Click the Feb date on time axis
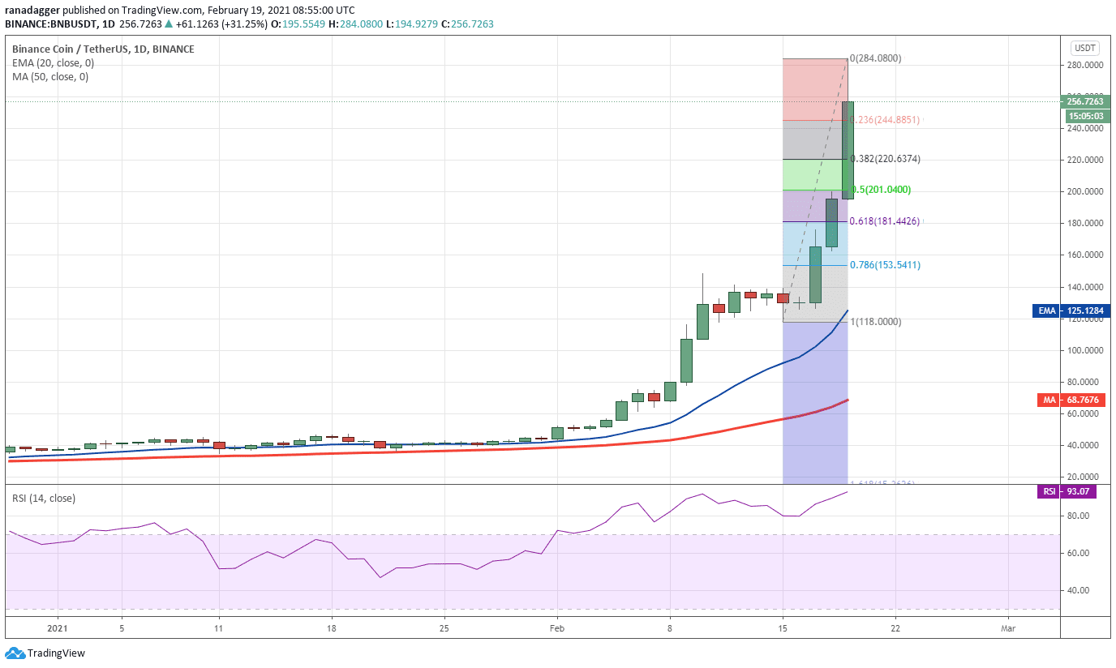1116x668 pixels. [x=556, y=628]
